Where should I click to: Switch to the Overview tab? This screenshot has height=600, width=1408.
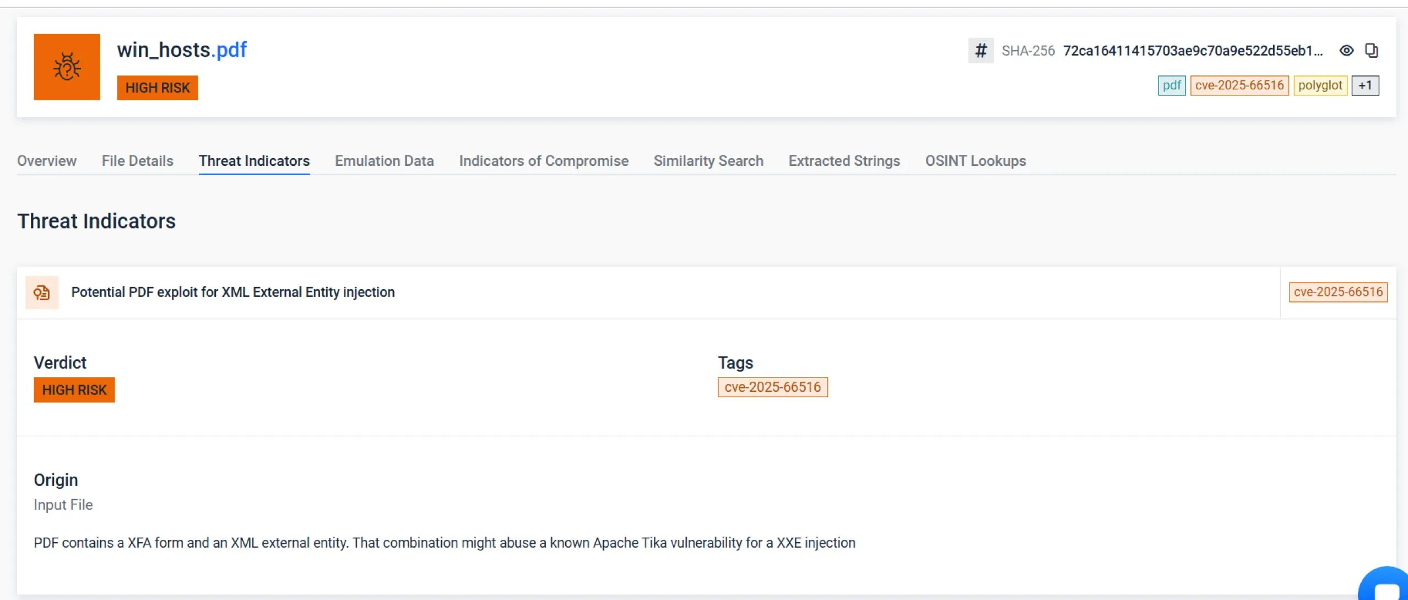(x=47, y=161)
